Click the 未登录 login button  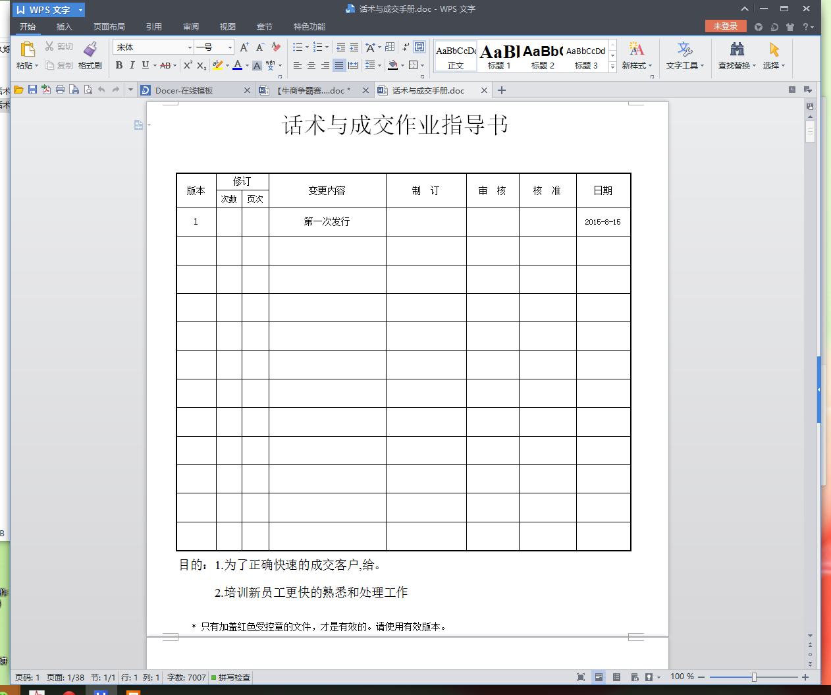726,26
